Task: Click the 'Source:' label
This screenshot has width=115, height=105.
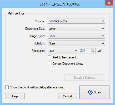Action: click(40, 21)
